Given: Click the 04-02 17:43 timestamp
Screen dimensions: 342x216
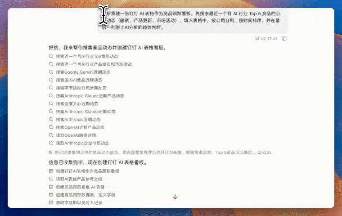Looking at the screenshot, I should (265, 39).
